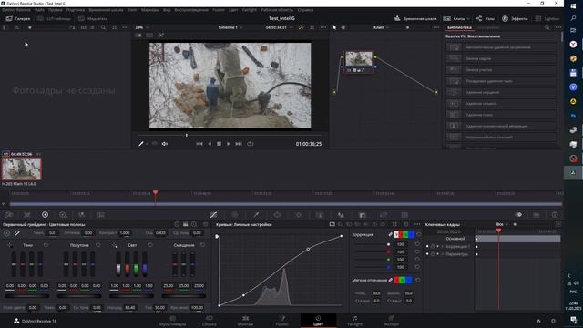583x328 pixels.
Task: Play the clip forward in viewer
Action: (x=229, y=144)
